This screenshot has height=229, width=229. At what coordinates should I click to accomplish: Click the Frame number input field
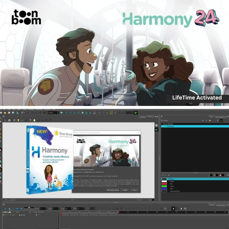(x=43, y=209)
